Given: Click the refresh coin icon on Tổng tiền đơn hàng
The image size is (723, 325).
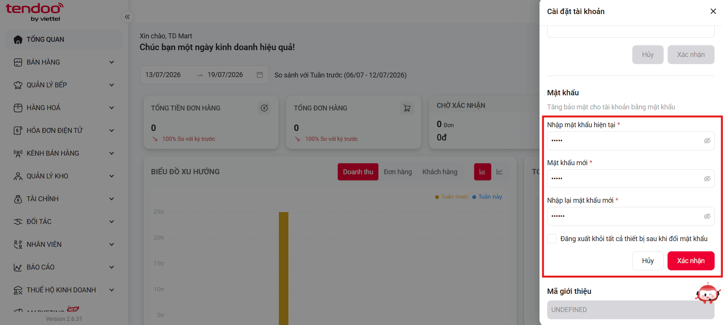Looking at the screenshot, I should [264, 108].
